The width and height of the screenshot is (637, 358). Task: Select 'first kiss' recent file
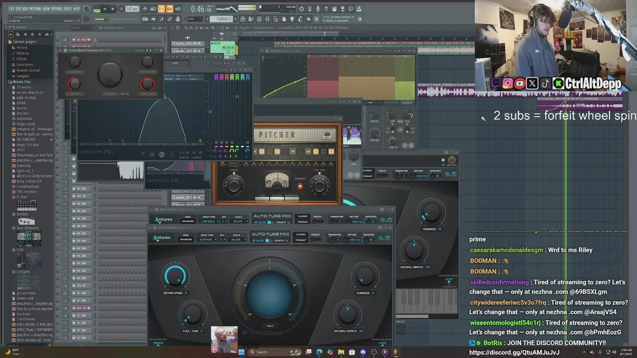[23, 113]
